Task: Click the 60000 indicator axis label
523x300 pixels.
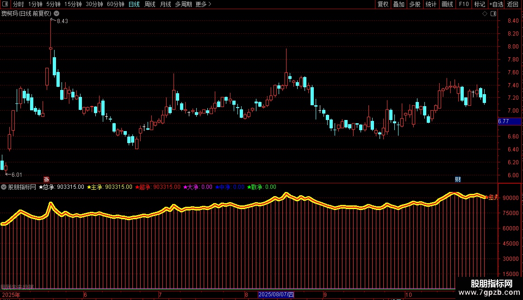Action: pyautogui.click(x=511, y=228)
